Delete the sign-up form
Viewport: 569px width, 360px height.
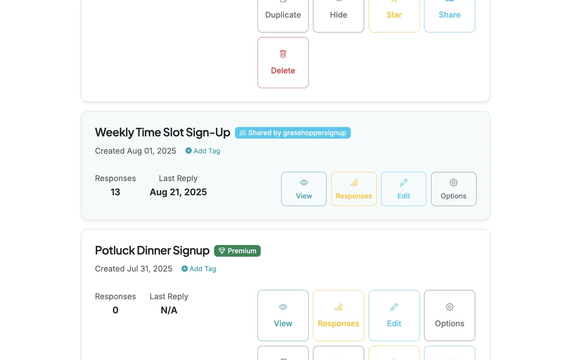283,62
